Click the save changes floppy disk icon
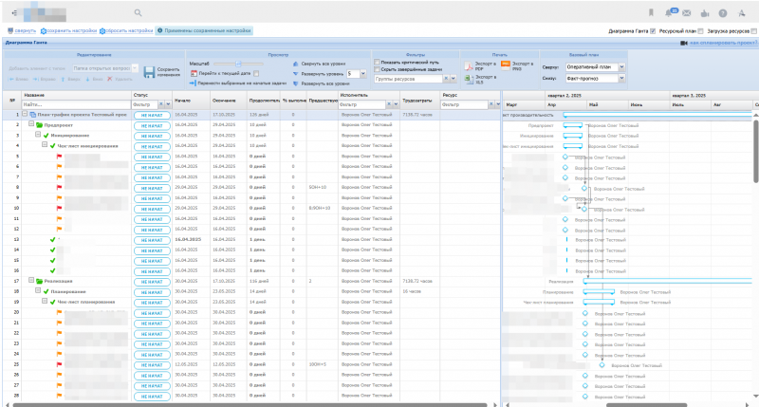The height and width of the screenshot is (407, 759). coord(149,71)
